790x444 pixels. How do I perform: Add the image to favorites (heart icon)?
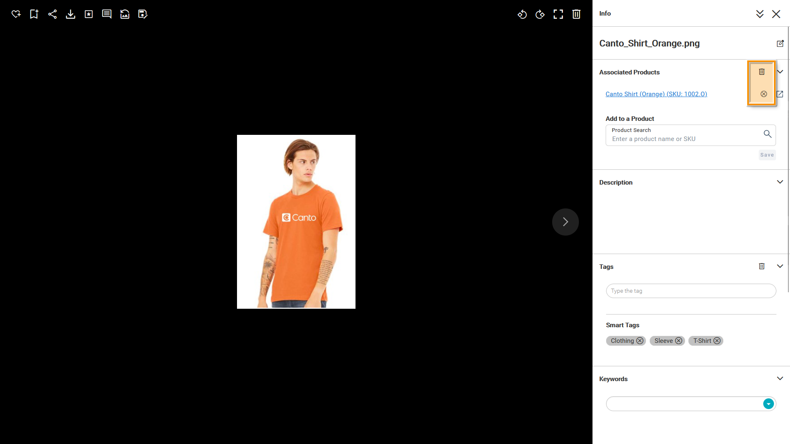pos(16,14)
